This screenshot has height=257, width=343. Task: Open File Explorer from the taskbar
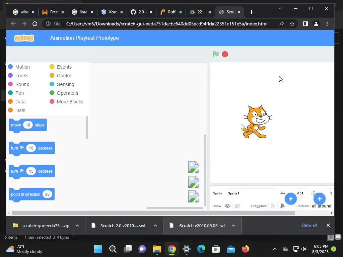pyautogui.click(x=157, y=249)
